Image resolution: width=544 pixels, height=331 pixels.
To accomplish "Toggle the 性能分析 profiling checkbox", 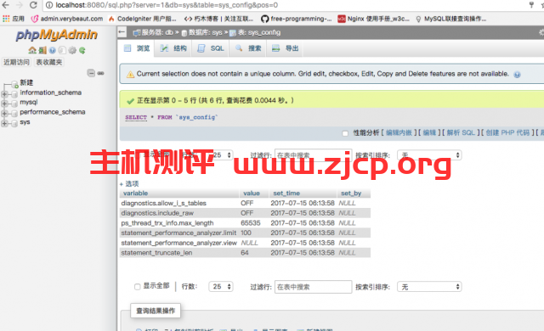I will point(345,133).
